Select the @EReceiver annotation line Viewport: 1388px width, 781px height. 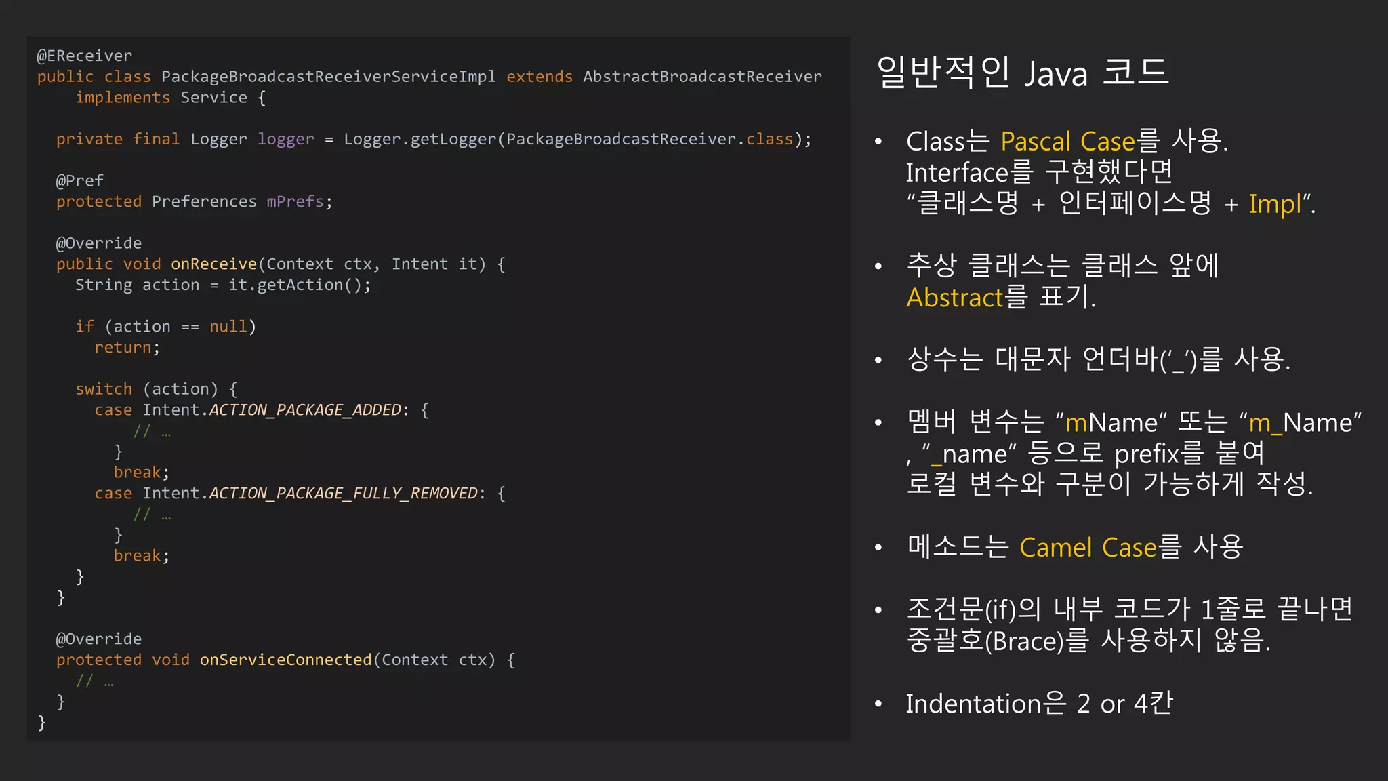tap(85, 56)
